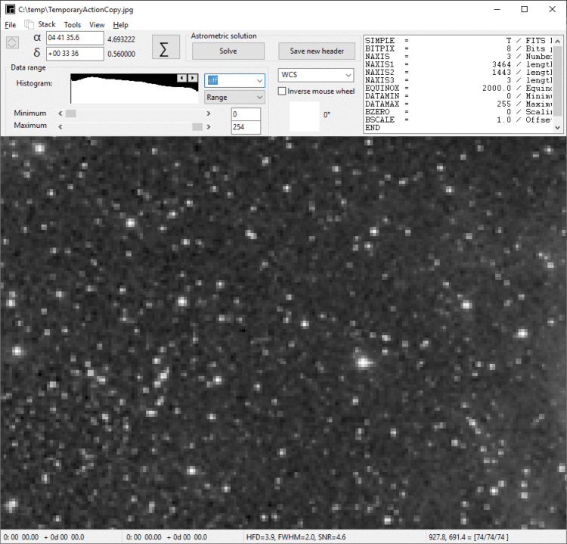The image size is (567, 544).
Task: Click the END header line
Action: pyautogui.click(x=373, y=128)
